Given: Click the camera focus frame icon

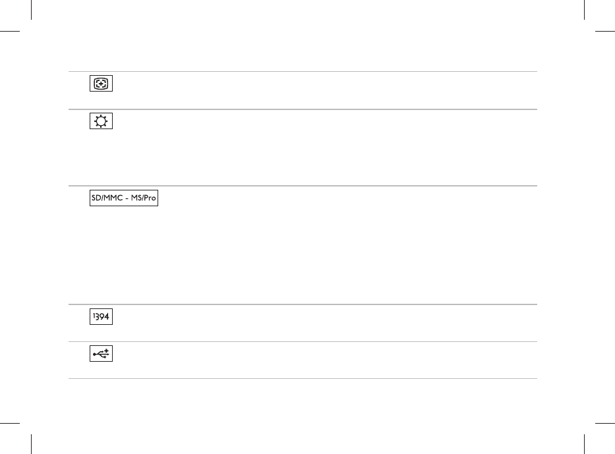Looking at the screenshot, I should click(x=102, y=84).
